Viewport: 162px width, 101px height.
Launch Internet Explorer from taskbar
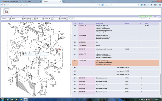click(x=8, y=99)
